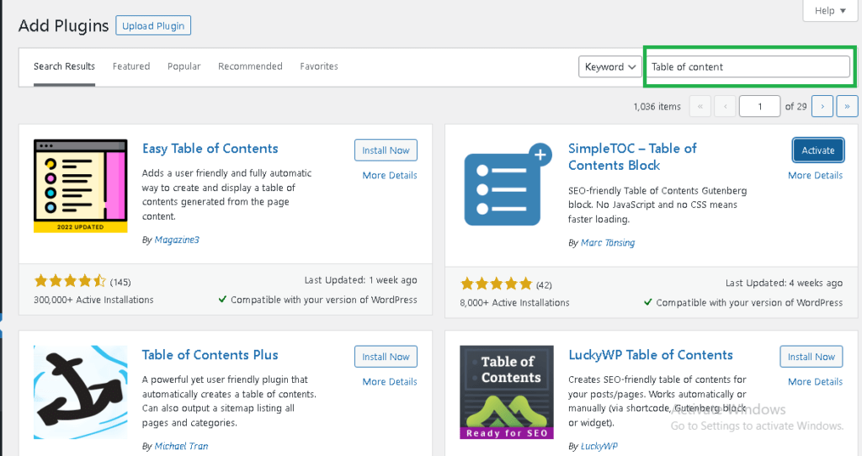This screenshot has width=862, height=456.
Task: Click '300,000+ Active Installations' text
Action: click(93, 300)
